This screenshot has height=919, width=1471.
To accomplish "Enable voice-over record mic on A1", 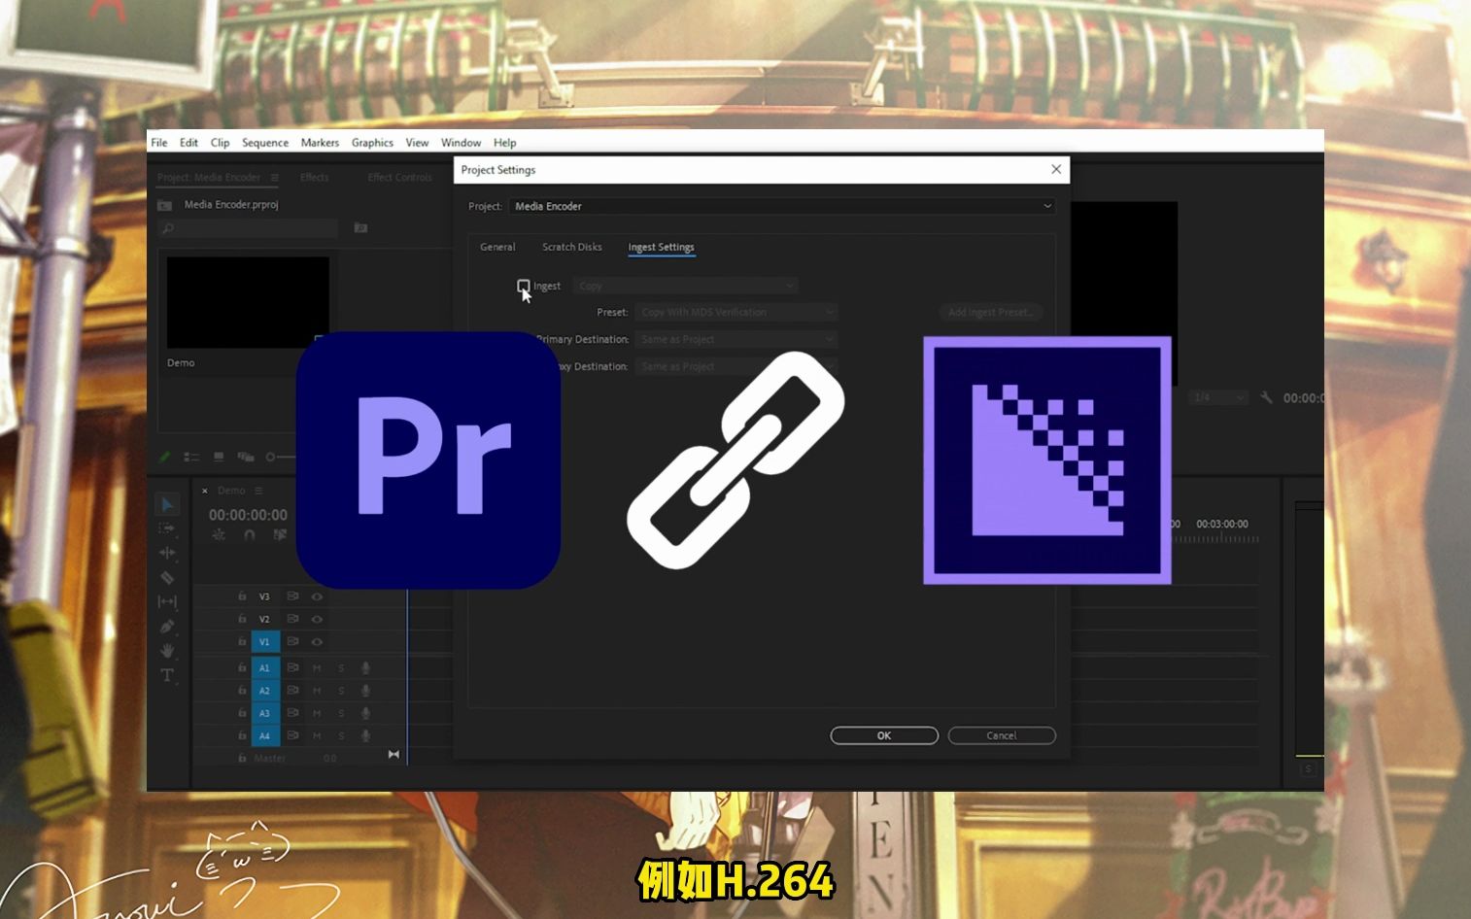I will [366, 667].
